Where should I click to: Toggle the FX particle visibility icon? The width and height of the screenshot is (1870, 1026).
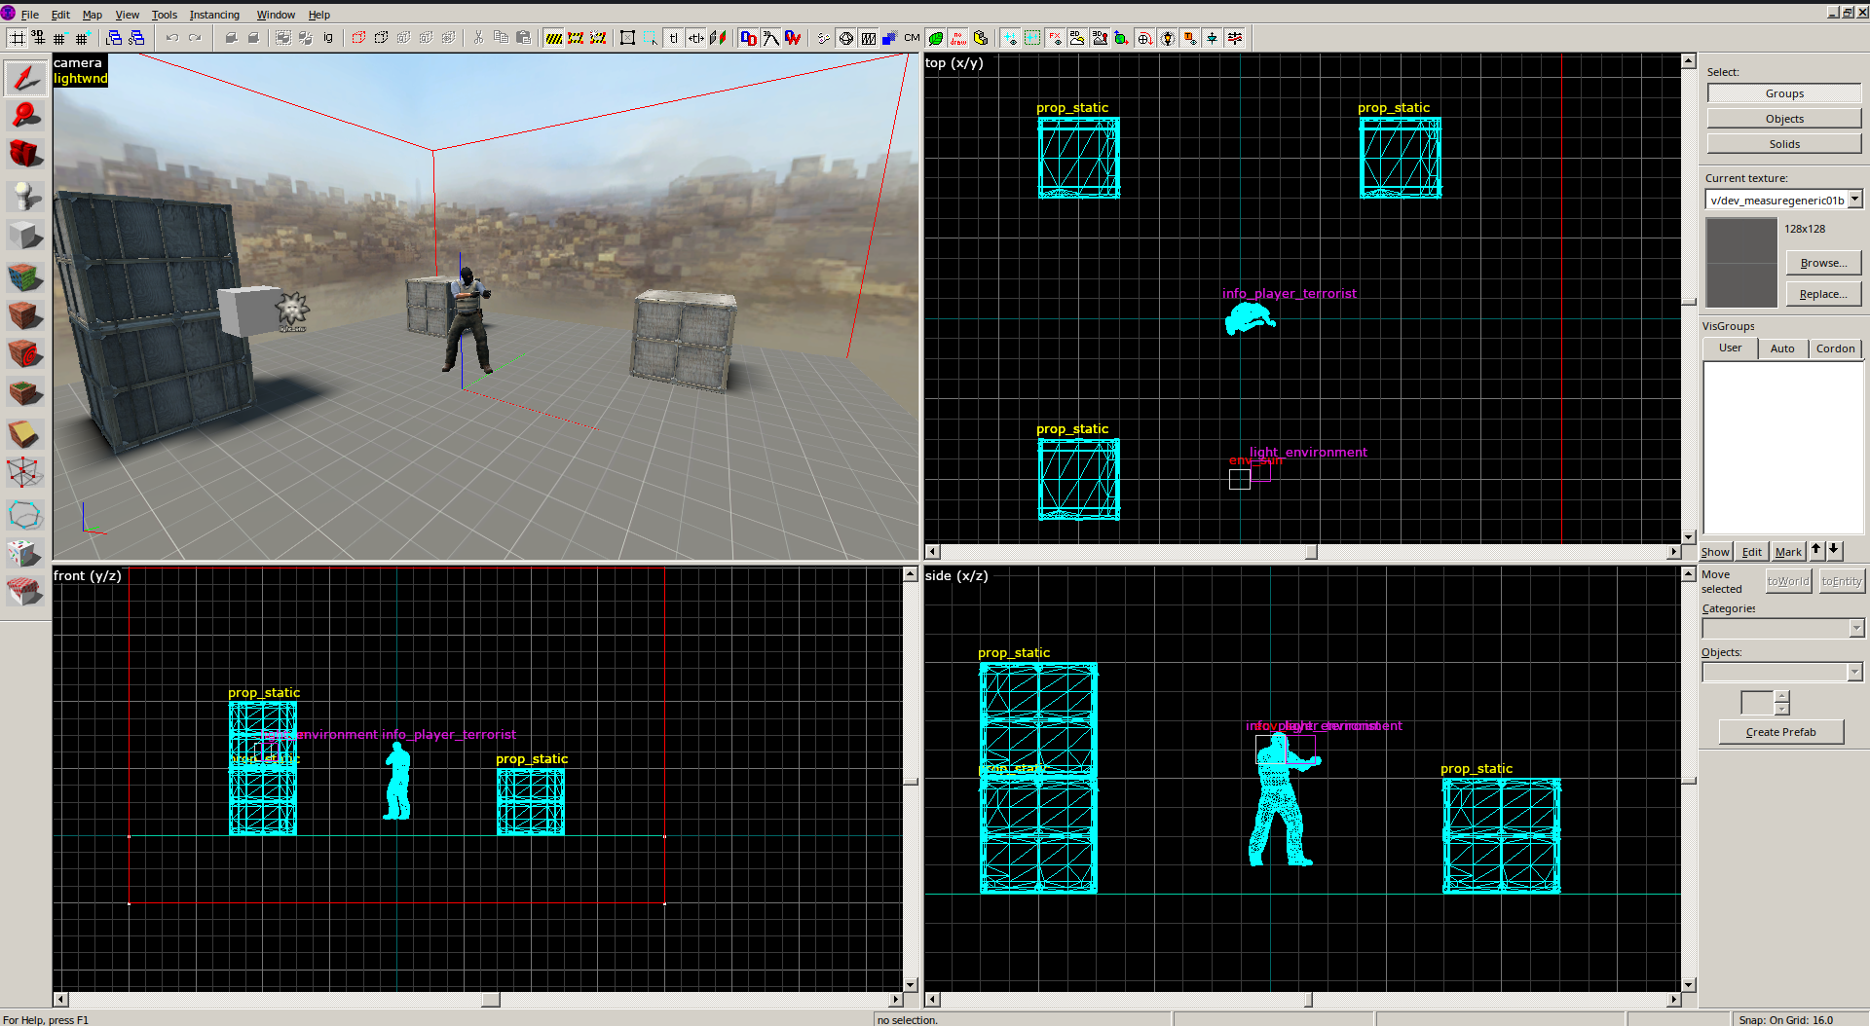1055,38
